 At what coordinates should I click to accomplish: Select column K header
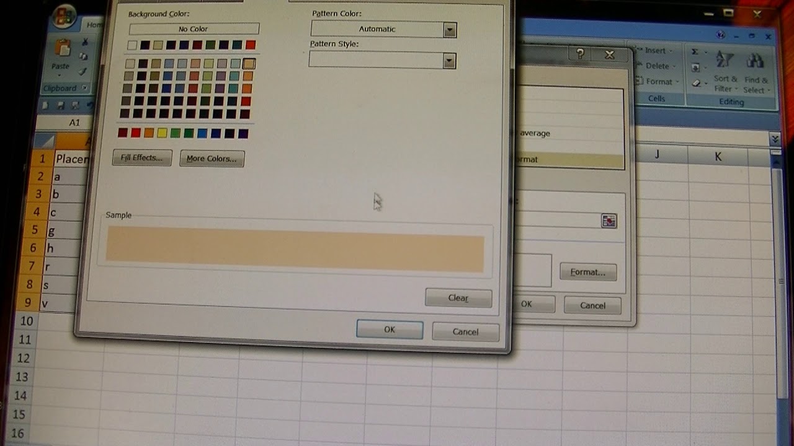[718, 156]
